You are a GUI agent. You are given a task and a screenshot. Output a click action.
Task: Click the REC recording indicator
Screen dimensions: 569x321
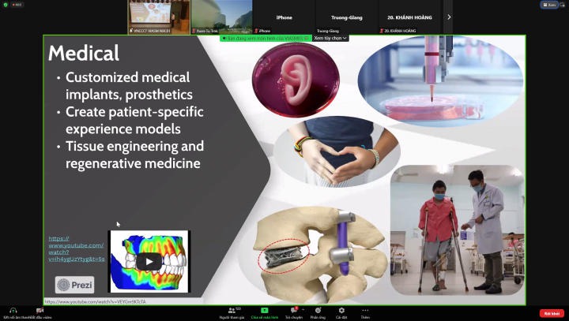pos(17,5)
